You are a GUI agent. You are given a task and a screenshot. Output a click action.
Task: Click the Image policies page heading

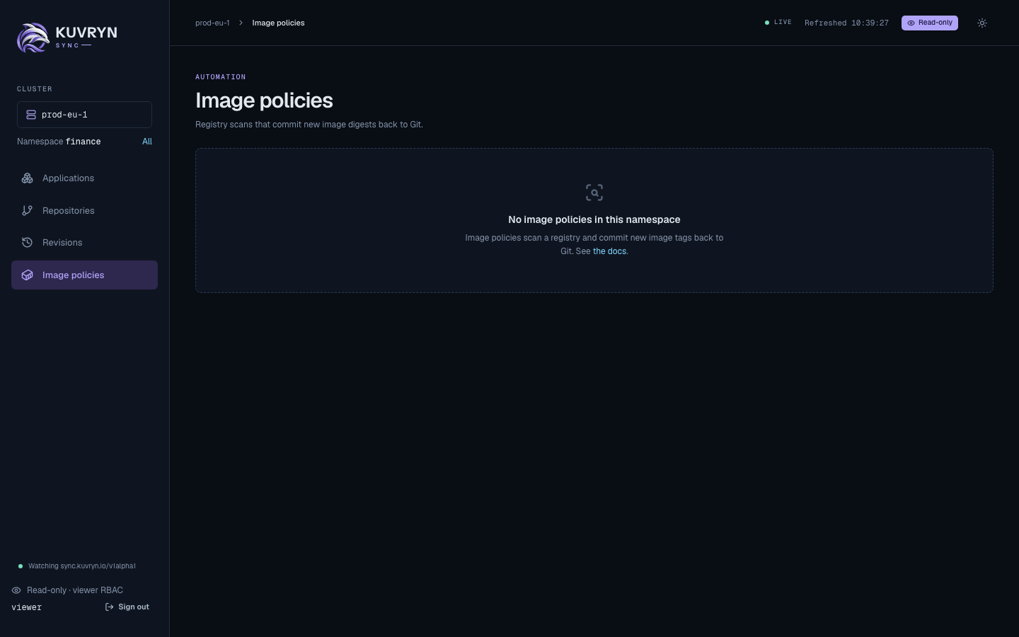tap(264, 101)
